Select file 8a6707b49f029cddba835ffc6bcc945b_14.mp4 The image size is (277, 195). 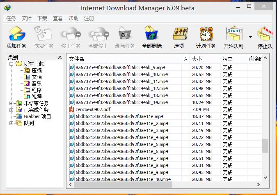click(x=122, y=102)
